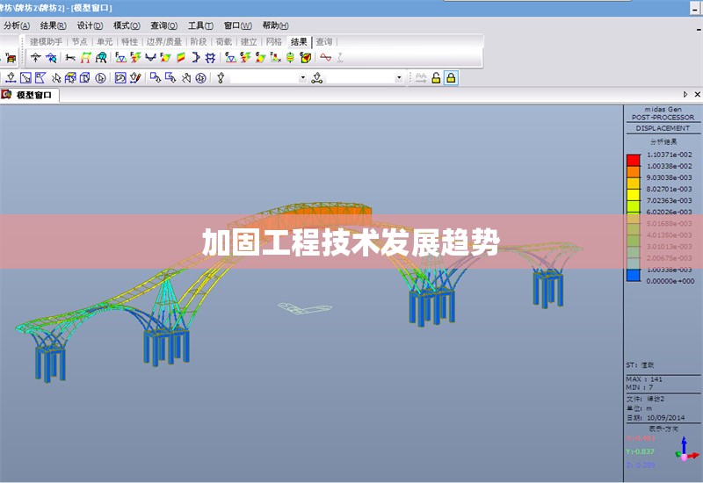Select the 模型窗口 document tab
Screen dimensions: 703x483
[30, 95]
